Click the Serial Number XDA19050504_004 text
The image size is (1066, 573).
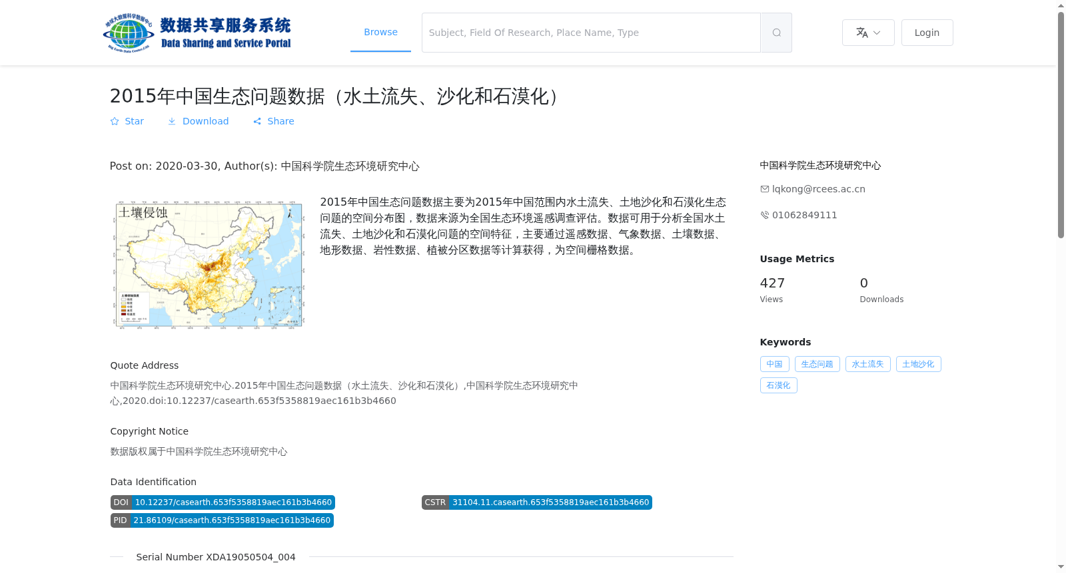[216, 557]
